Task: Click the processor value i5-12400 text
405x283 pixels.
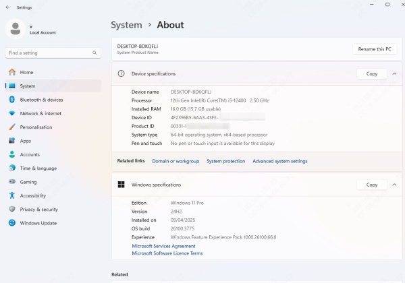Action: [219, 100]
